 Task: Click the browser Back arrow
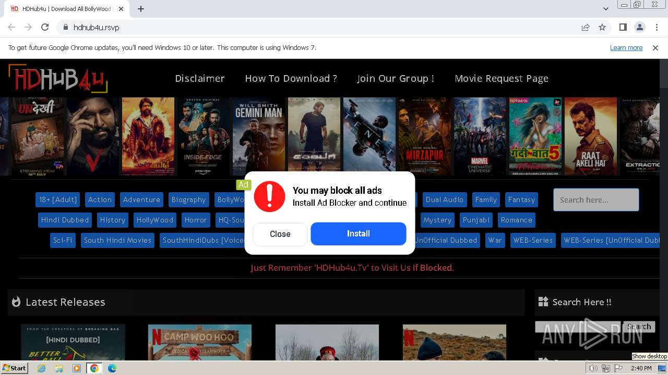click(x=11, y=27)
